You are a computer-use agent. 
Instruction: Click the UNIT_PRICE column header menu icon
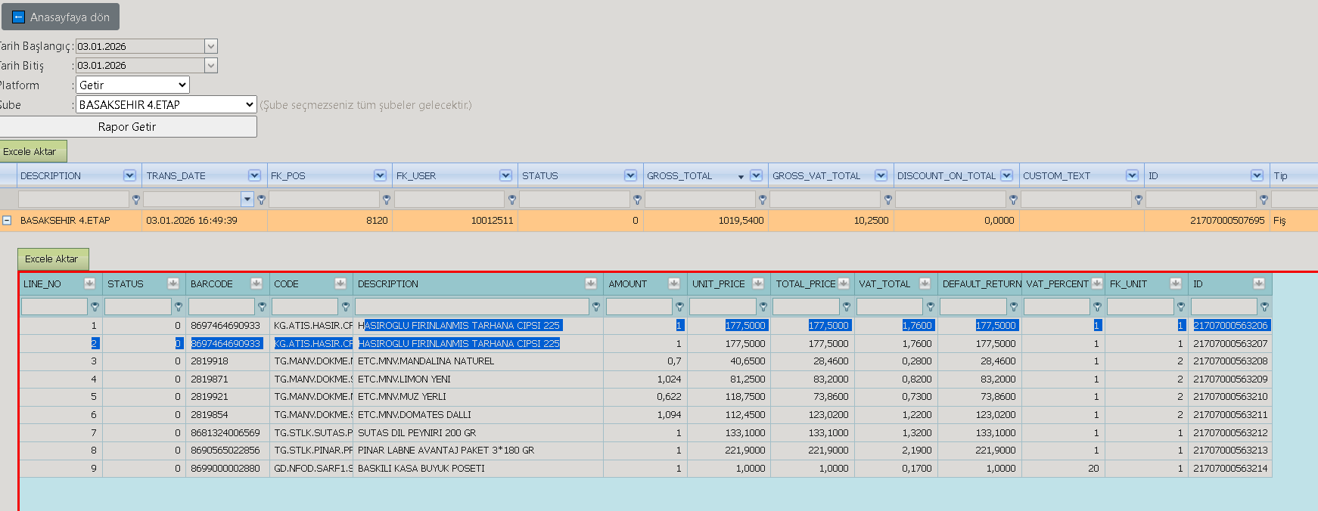[x=757, y=283]
